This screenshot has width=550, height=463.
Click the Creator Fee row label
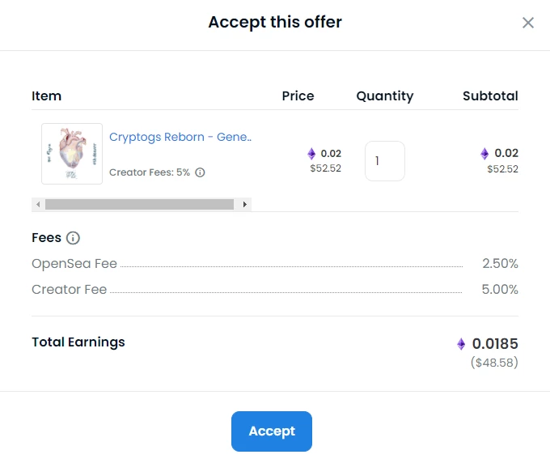tap(69, 290)
